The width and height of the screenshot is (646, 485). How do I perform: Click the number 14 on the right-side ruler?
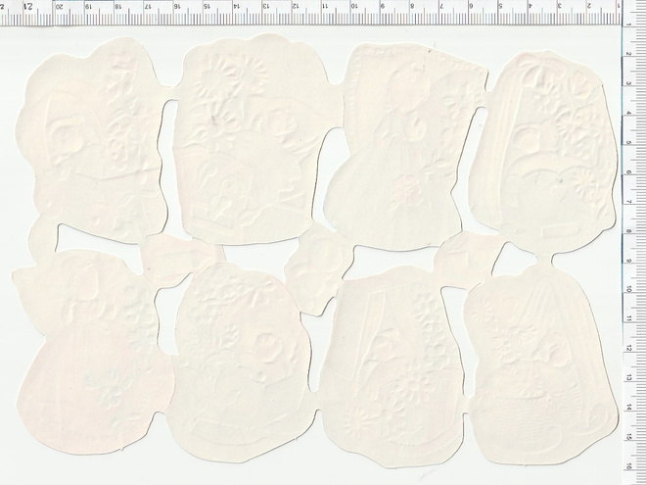pos(629,408)
